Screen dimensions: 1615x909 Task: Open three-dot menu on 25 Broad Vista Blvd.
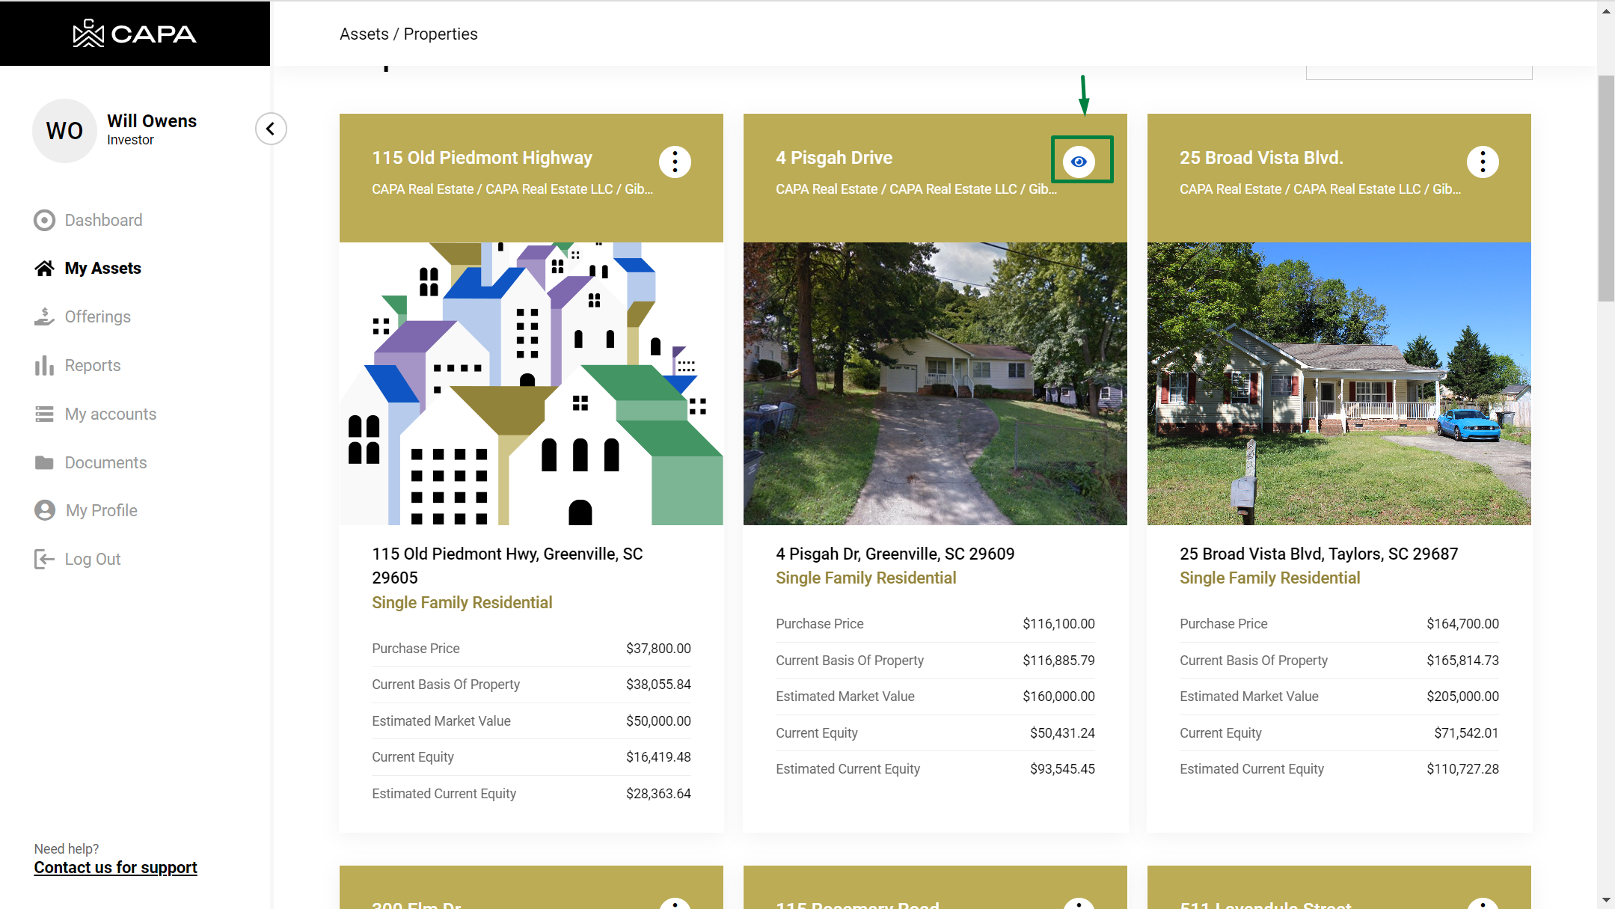click(x=1483, y=162)
